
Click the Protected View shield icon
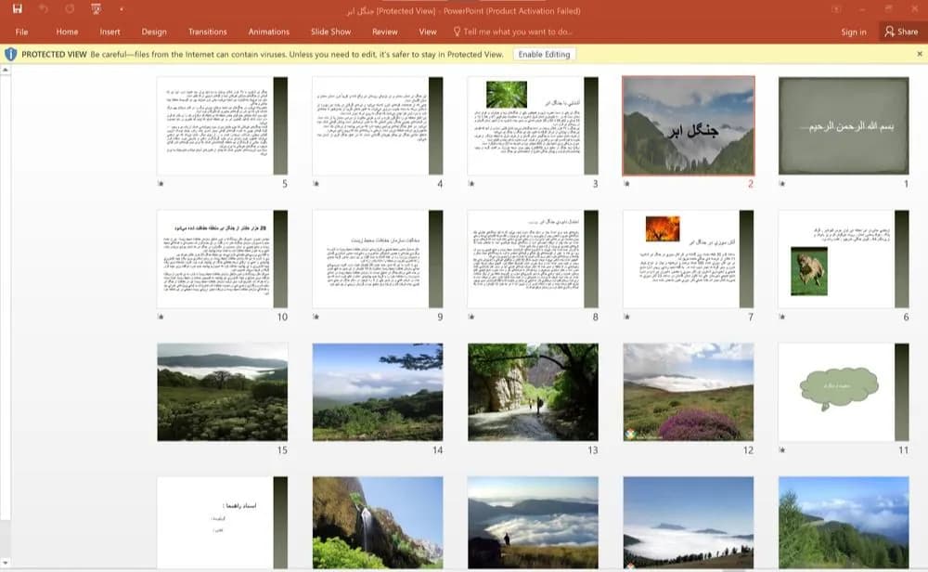(10, 55)
